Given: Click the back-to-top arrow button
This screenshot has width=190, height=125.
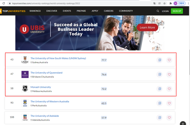Looking at the screenshot, I should coord(183,123).
